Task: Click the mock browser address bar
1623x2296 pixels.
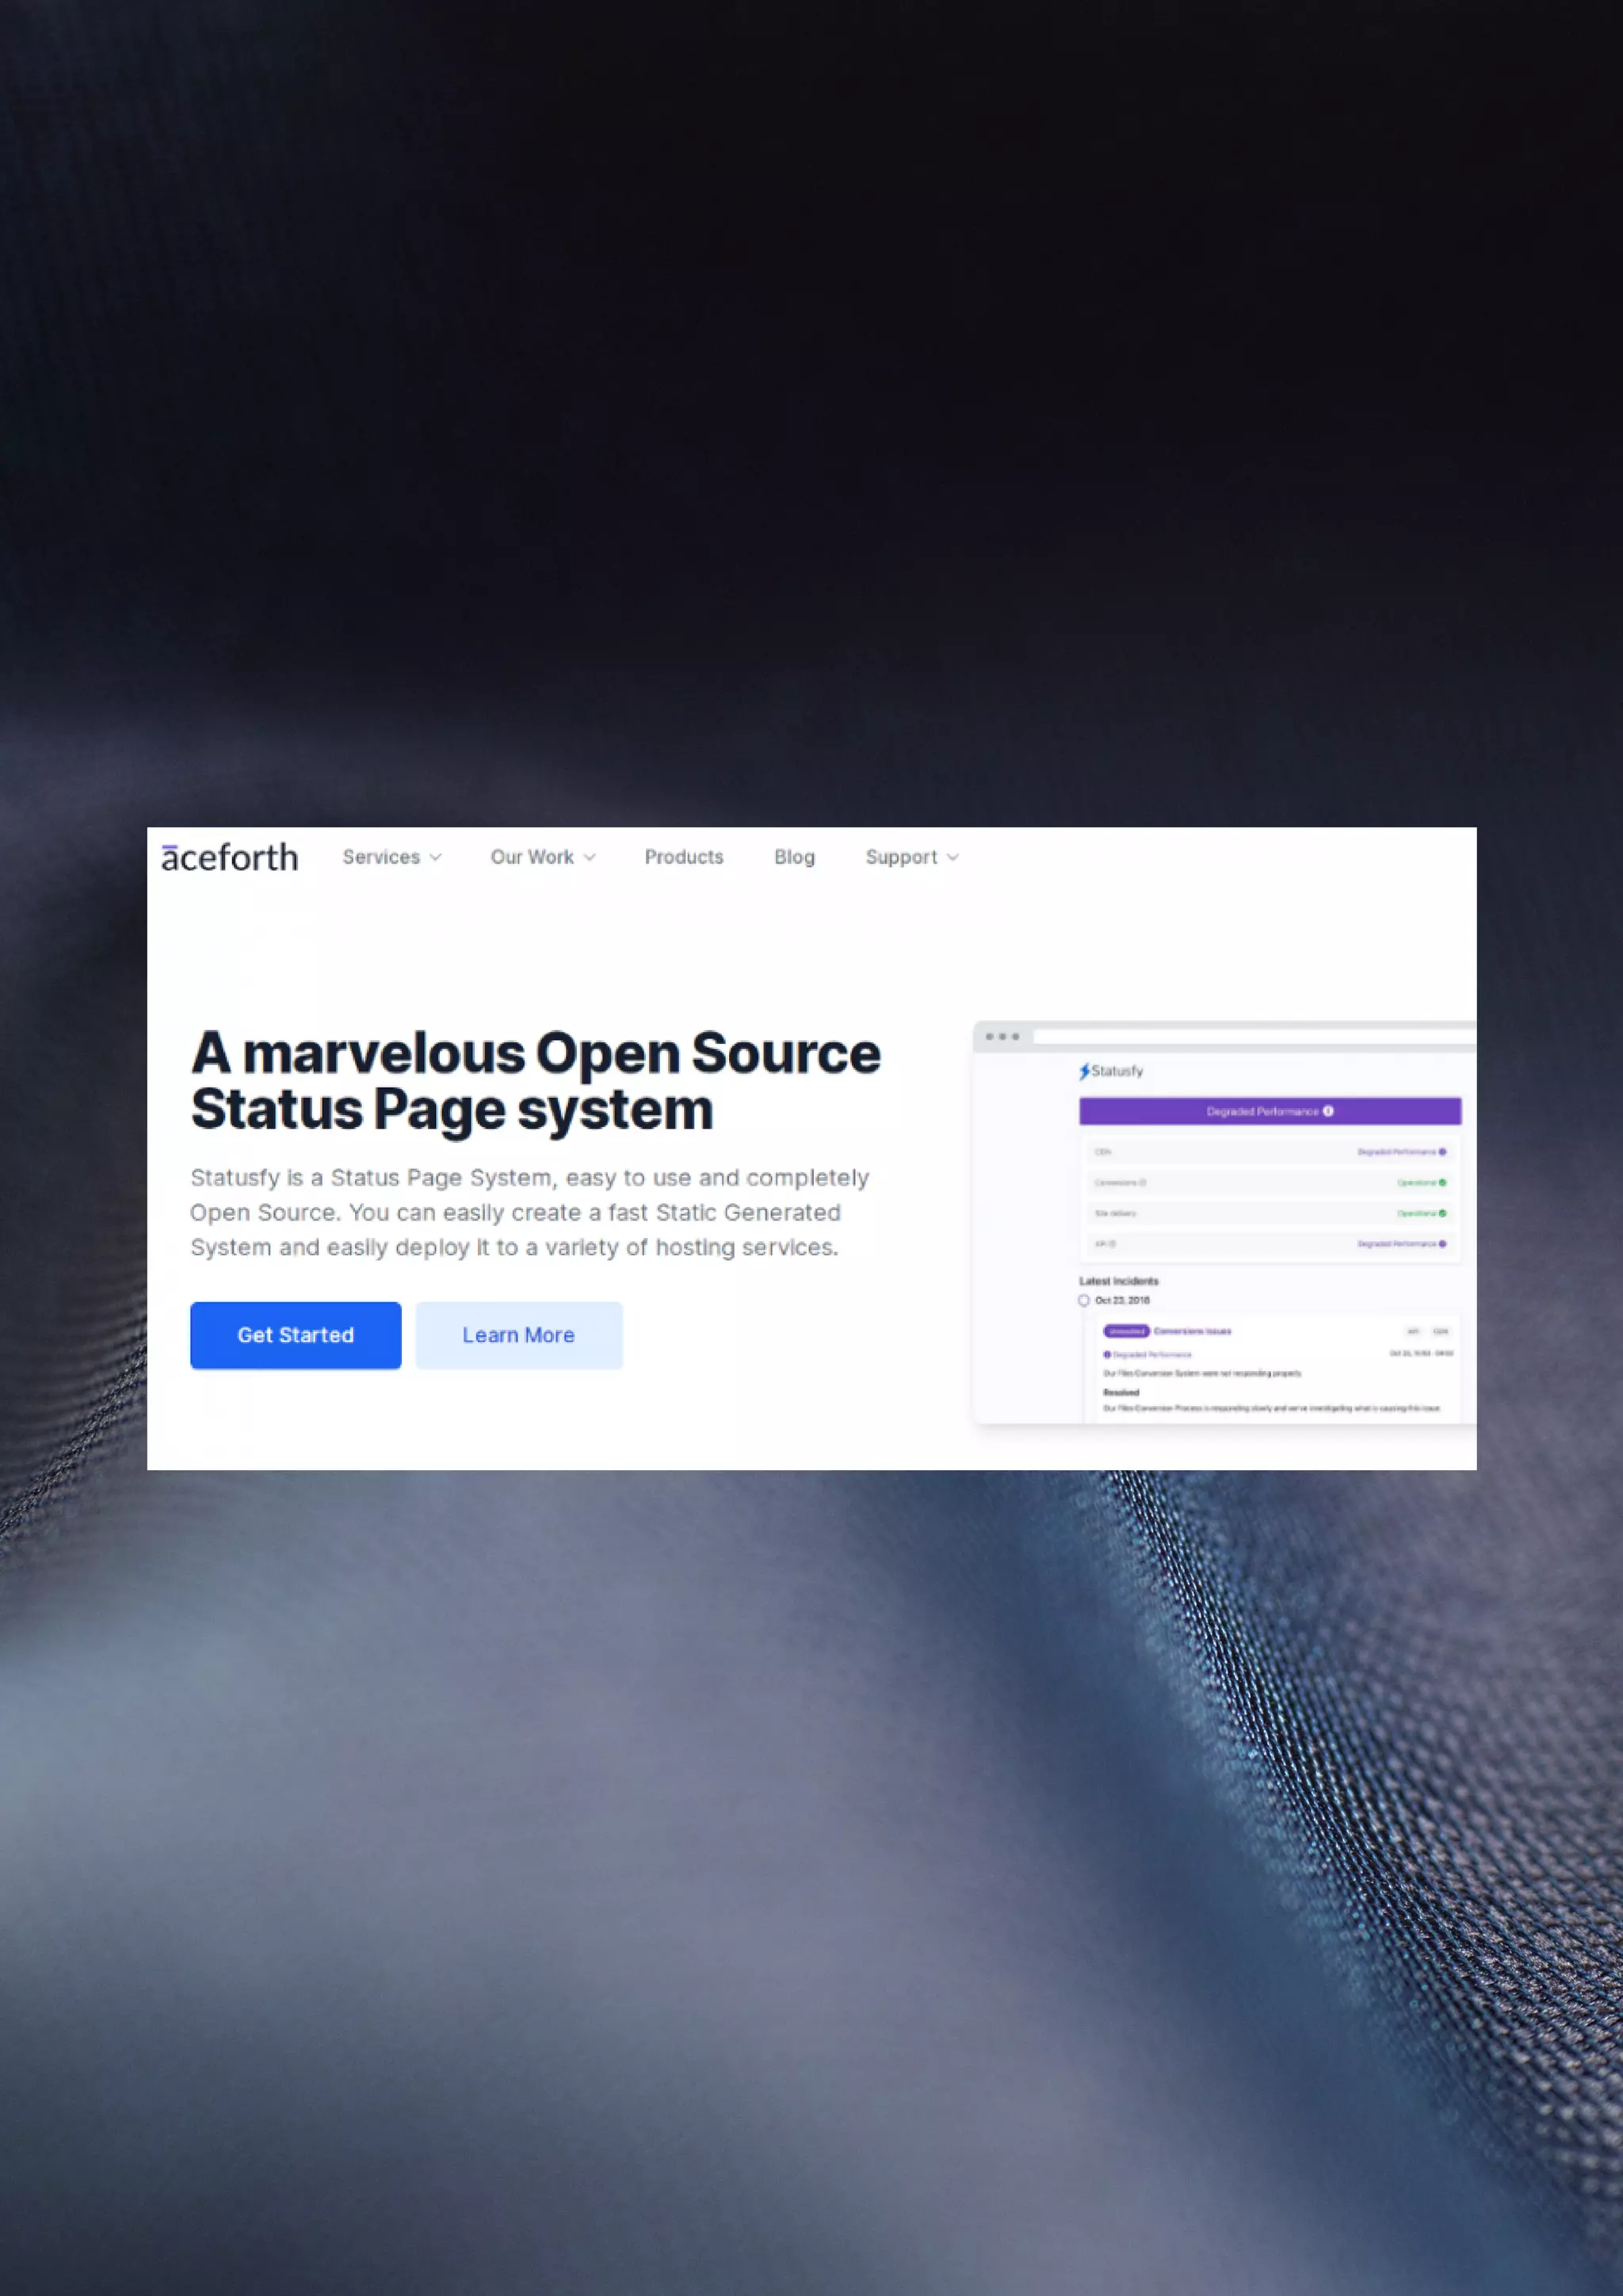Action: 1250,1037
